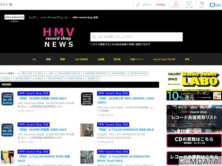
Task: Open JAPANESE POPS sale thumbnail
Action: pos(7,157)
